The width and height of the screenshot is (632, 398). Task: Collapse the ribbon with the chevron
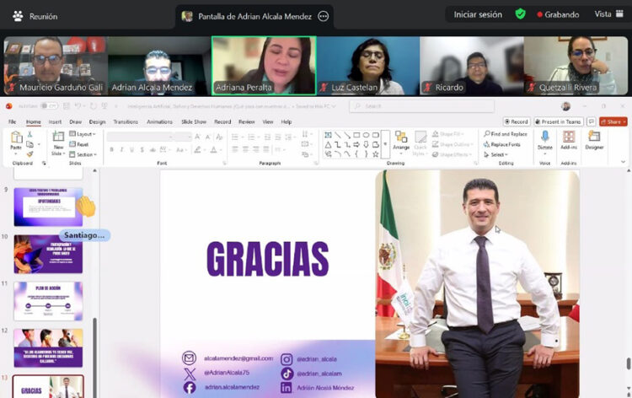[623, 162]
